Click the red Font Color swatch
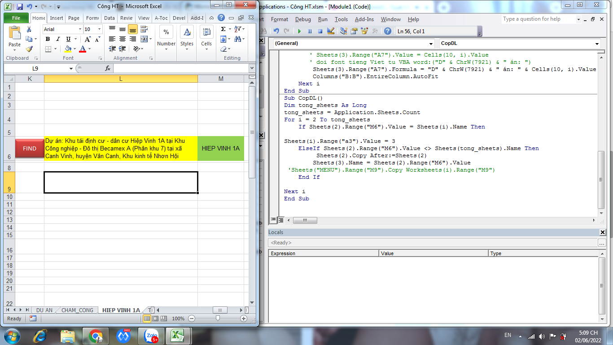 [83, 49]
